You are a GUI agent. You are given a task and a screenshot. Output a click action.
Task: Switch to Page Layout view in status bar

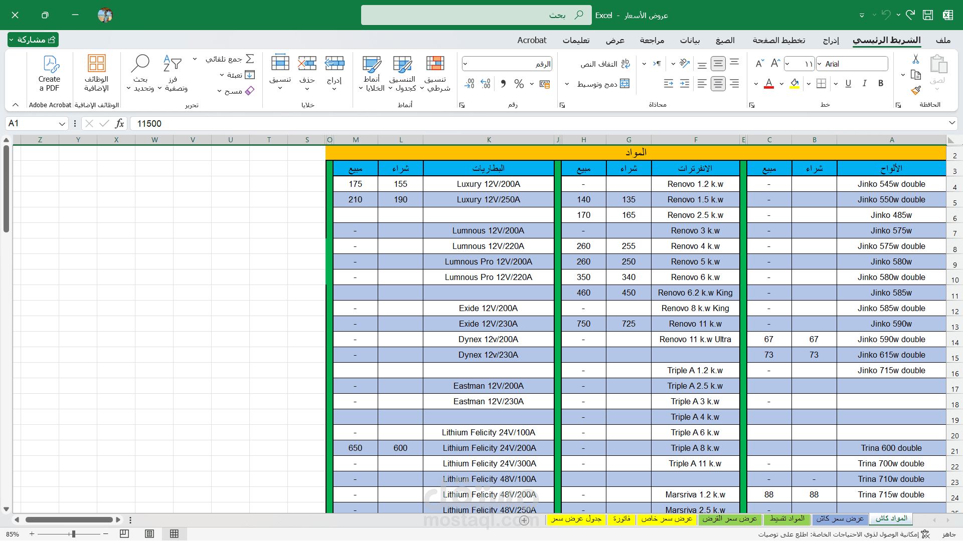coord(149,534)
